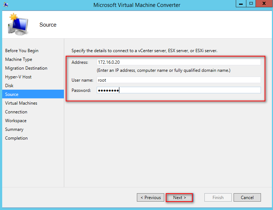Maximize the Virtual Machine Converter window
Image resolution: width=273 pixels, height=210 pixels.
click(x=251, y=4)
